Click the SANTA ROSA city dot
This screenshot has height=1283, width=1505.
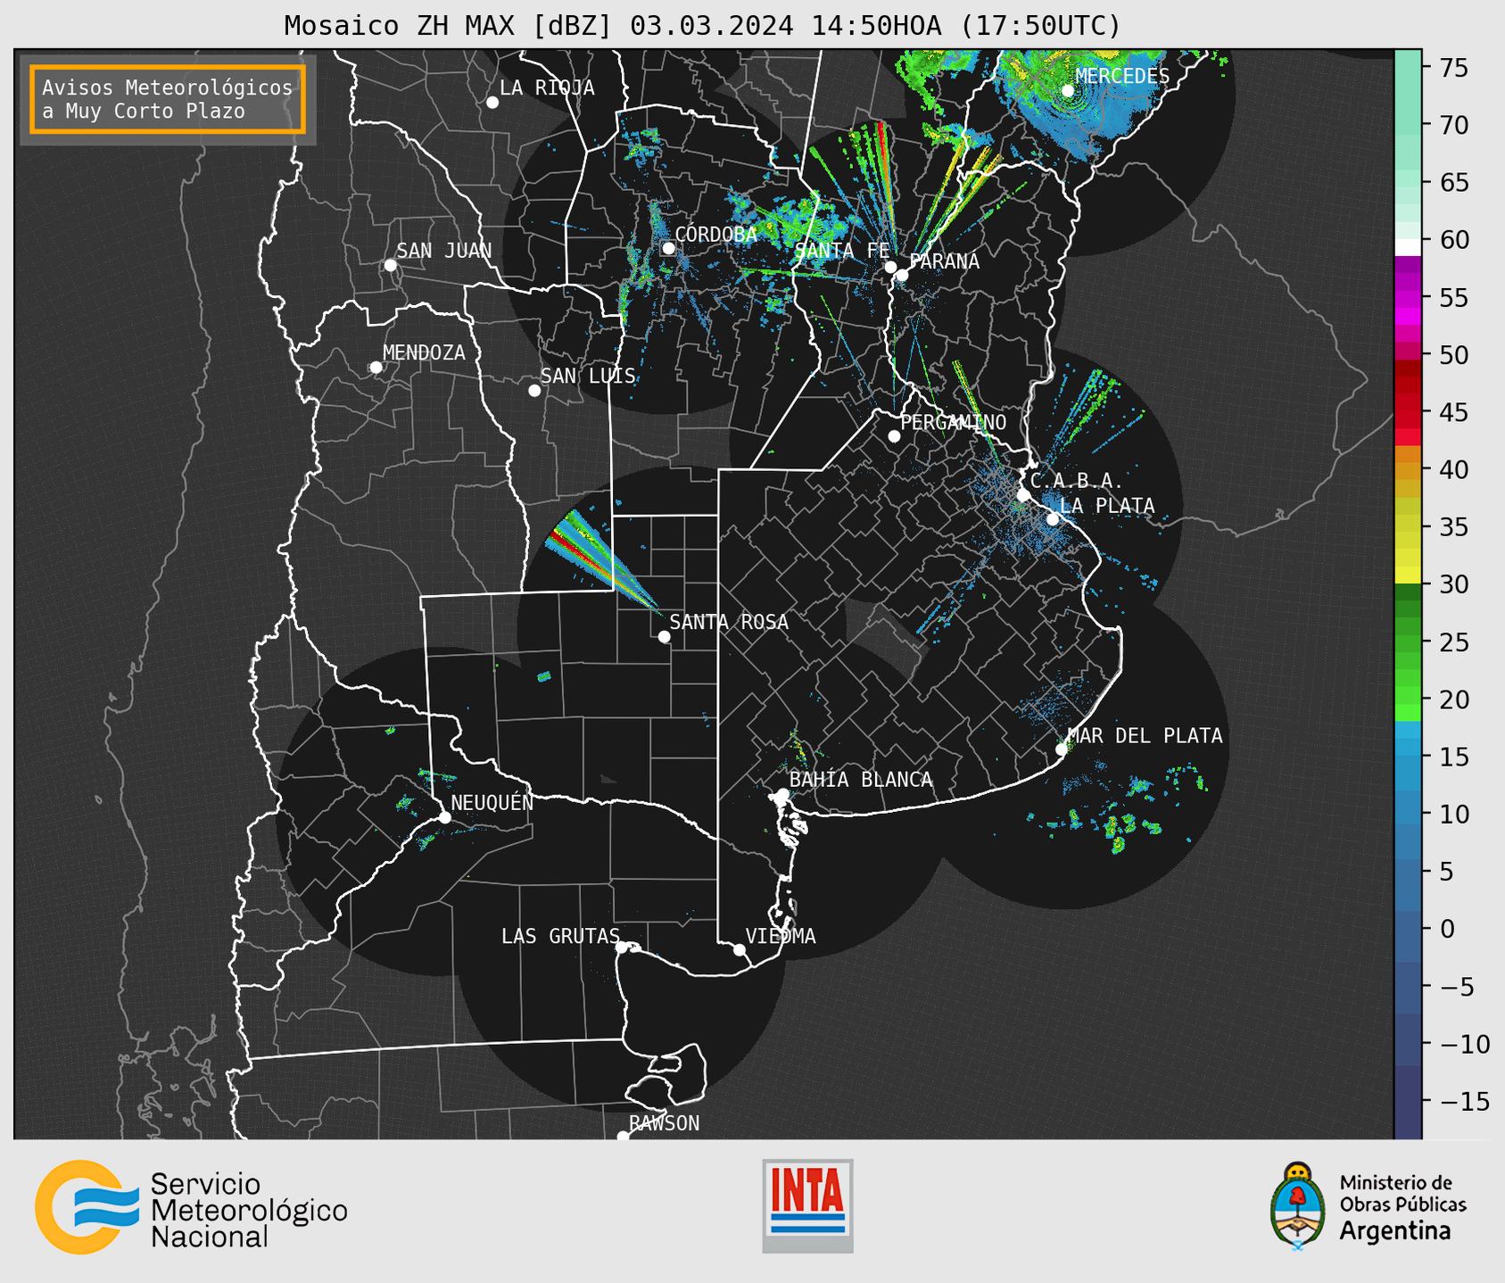click(x=664, y=636)
